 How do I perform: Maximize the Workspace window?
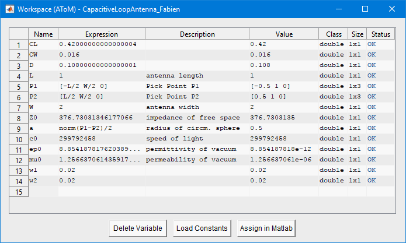coord(365,9)
